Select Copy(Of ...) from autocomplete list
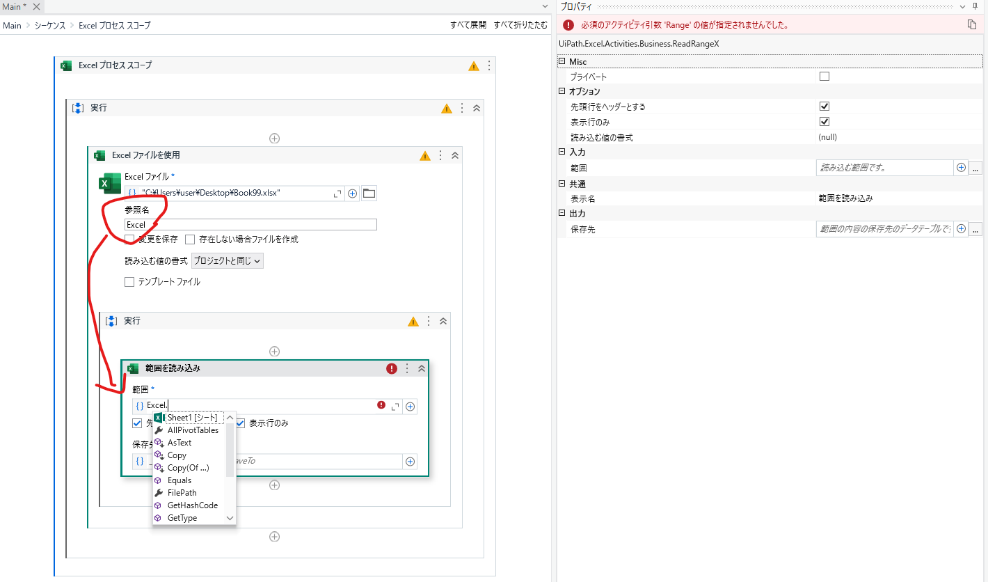This screenshot has height=582, width=988. 189,468
